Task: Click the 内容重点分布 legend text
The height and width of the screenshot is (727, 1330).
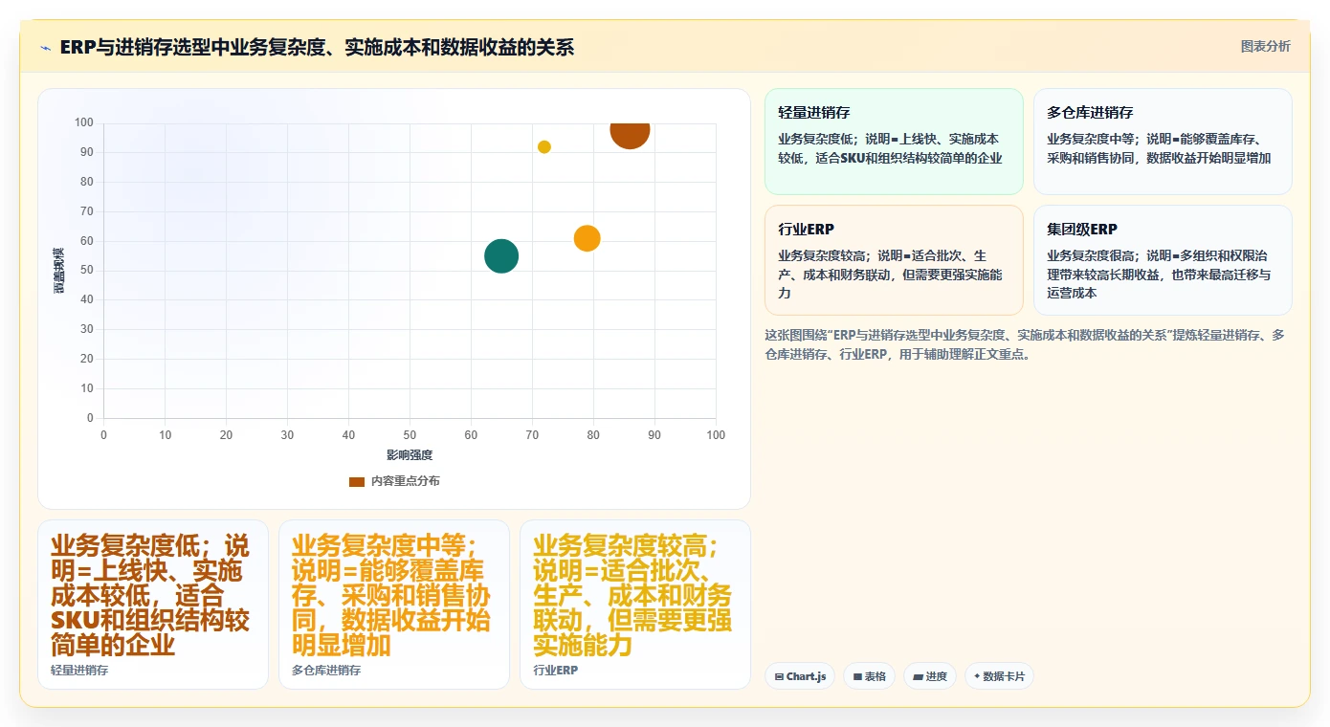Action: [406, 481]
